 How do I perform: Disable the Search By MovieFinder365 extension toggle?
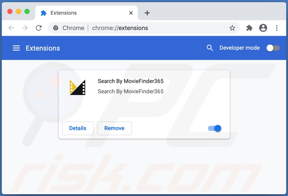click(214, 128)
